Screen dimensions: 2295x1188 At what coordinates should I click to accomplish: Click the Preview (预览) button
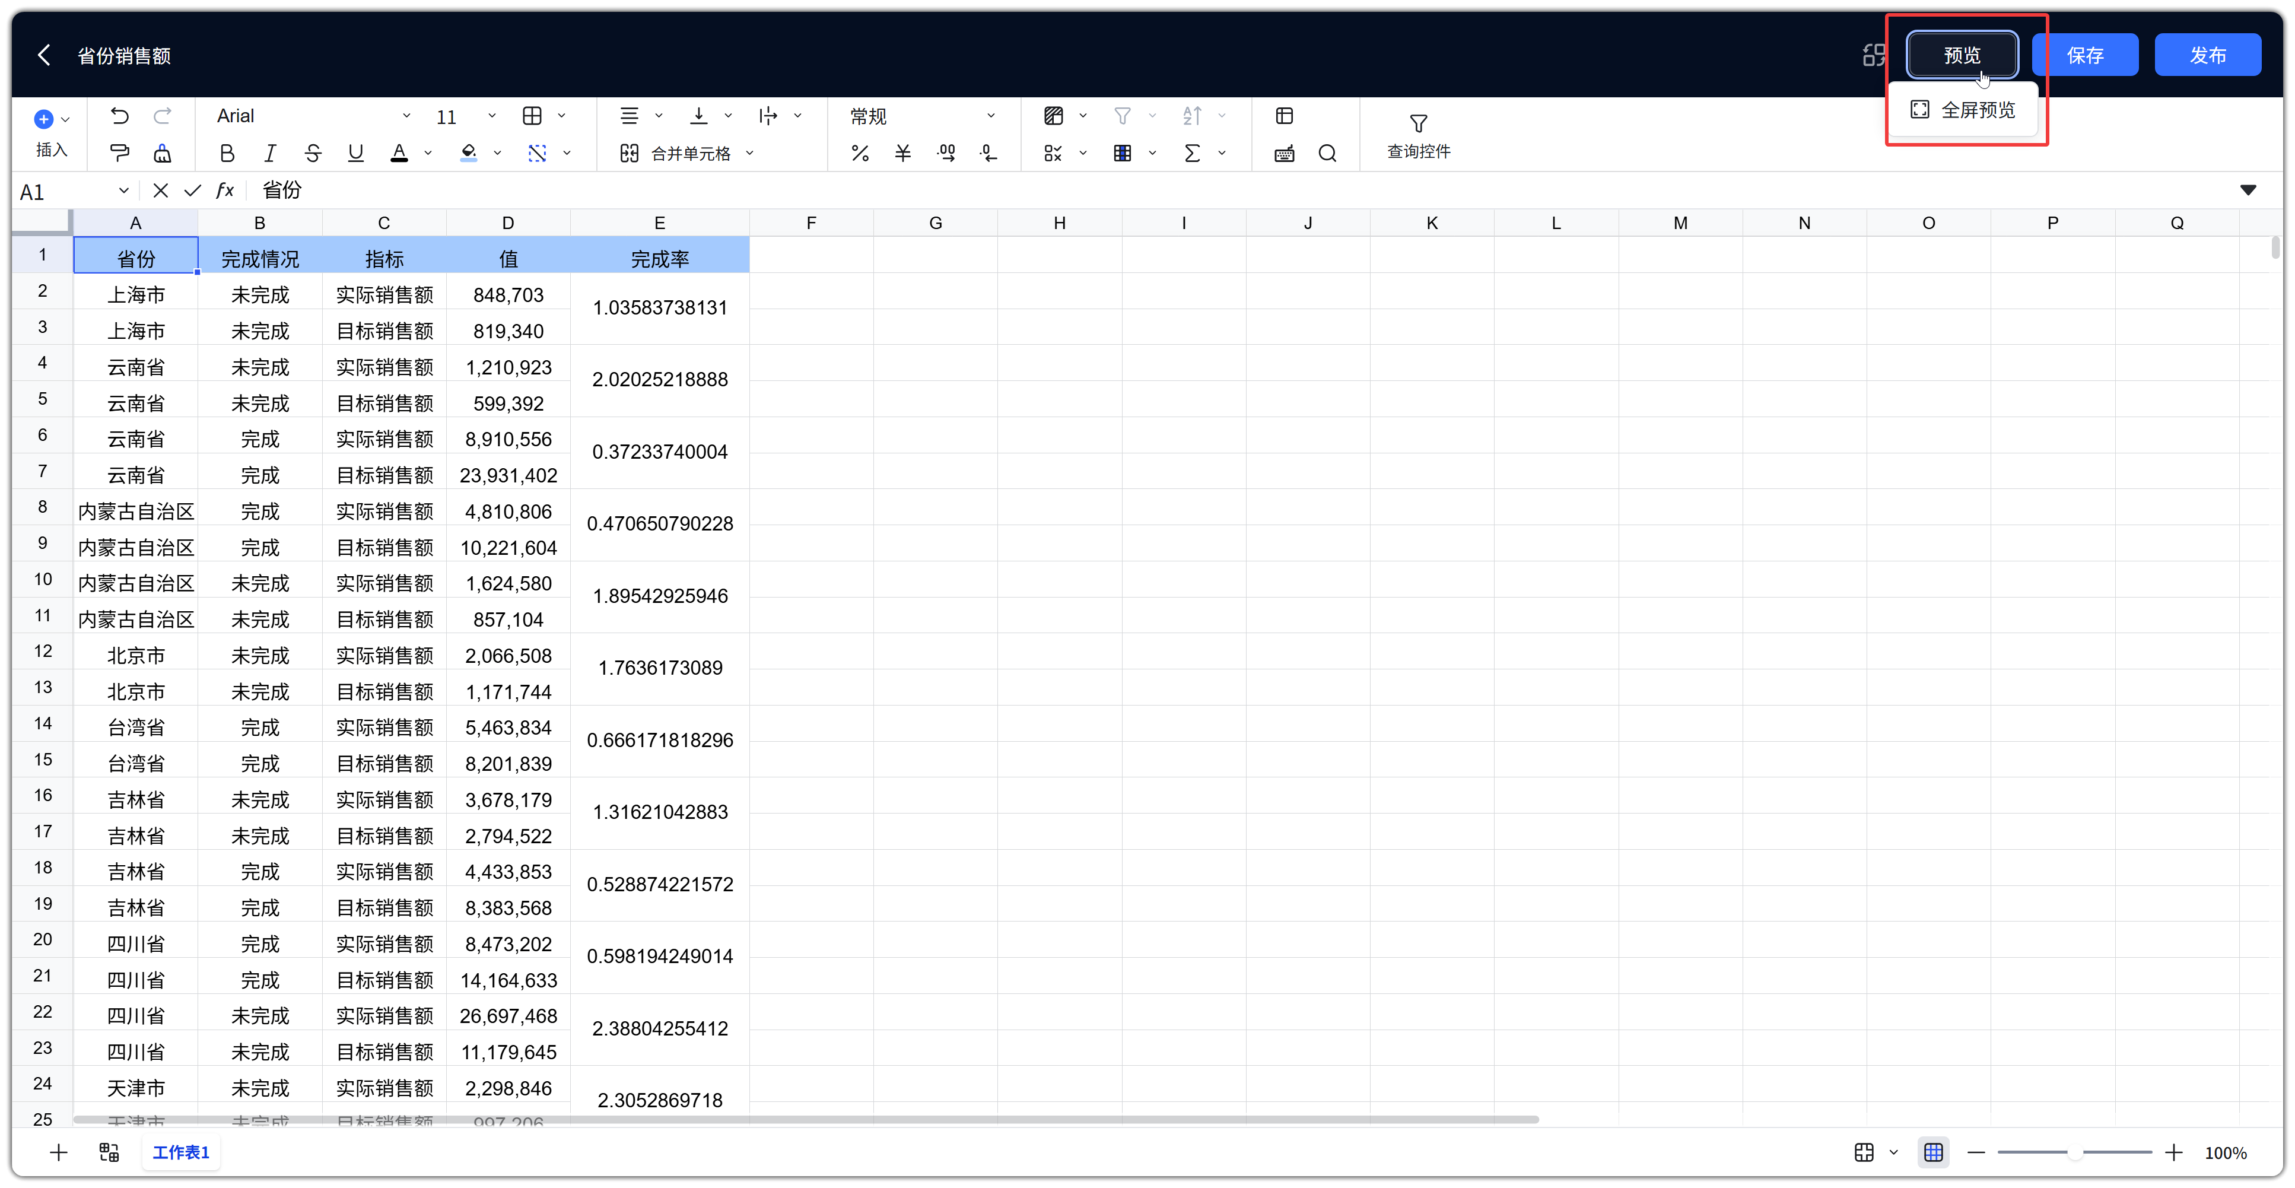pyautogui.click(x=1962, y=55)
